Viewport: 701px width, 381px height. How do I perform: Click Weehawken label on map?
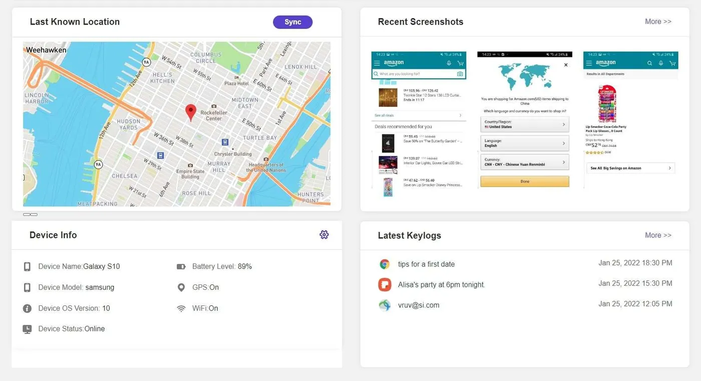pyautogui.click(x=46, y=50)
